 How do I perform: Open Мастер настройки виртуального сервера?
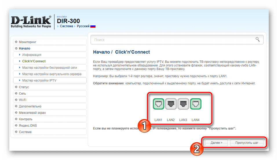click(x=50, y=74)
